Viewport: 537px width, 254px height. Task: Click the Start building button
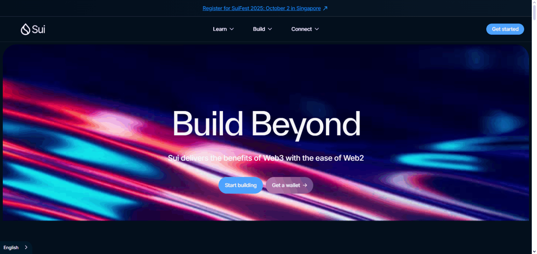241,185
